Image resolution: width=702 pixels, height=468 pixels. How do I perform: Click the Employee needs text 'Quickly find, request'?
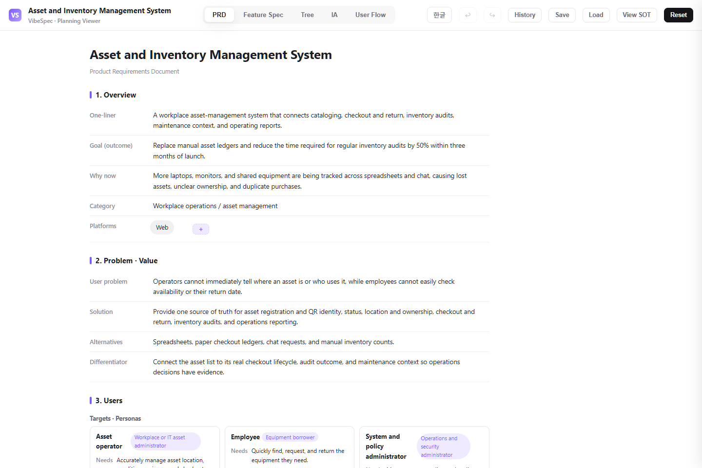point(298,456)
